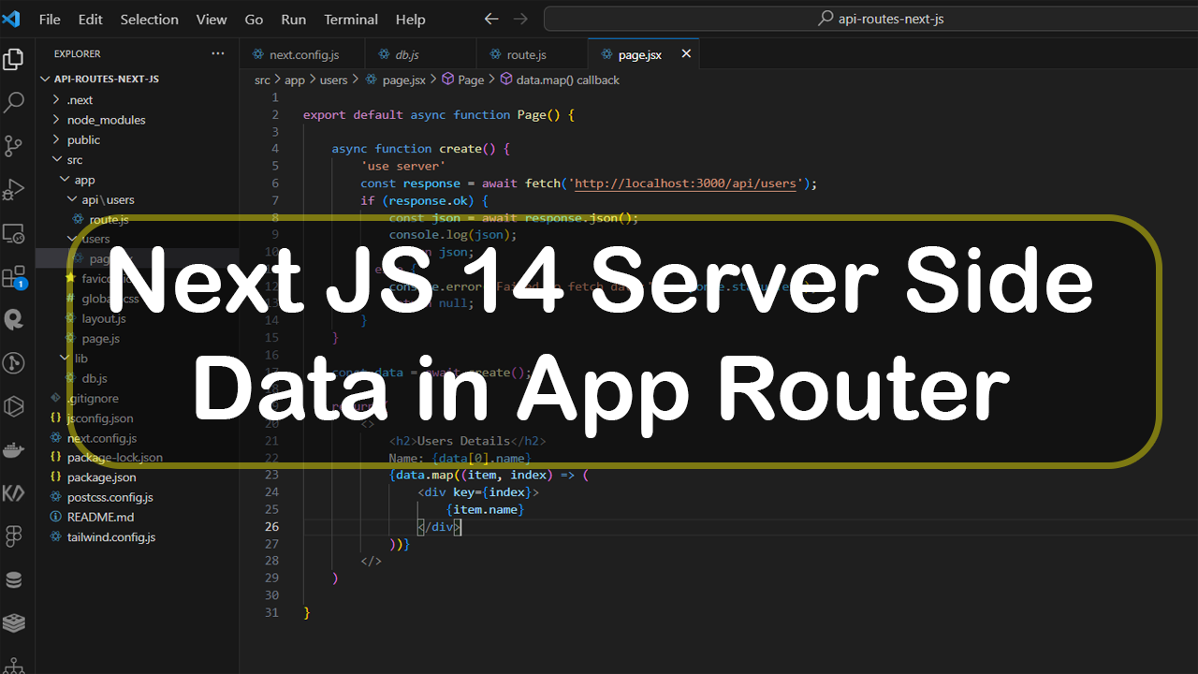Click the Page function name on line 2
The image size is (1198, 674).
coord(532,115)
